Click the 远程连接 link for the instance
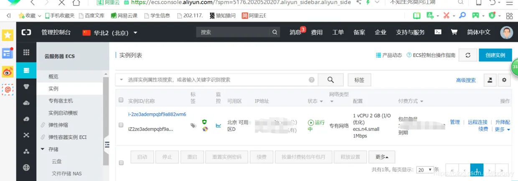This screenshot has height=181, width=518. tap(477, 122)
